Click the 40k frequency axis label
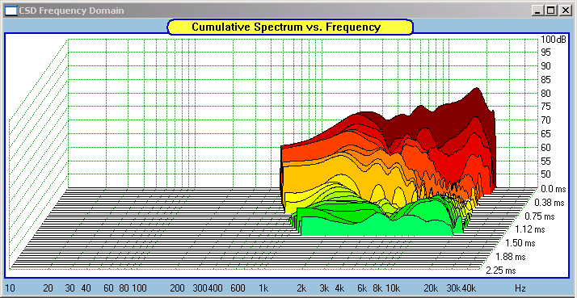577x298 pixels. (469, 288)
